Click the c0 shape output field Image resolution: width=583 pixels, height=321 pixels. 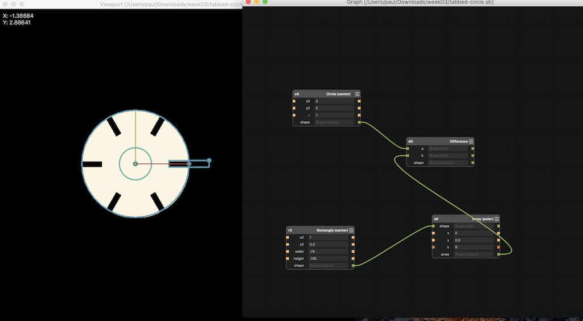pyautogui.click(x=334, y=122)
